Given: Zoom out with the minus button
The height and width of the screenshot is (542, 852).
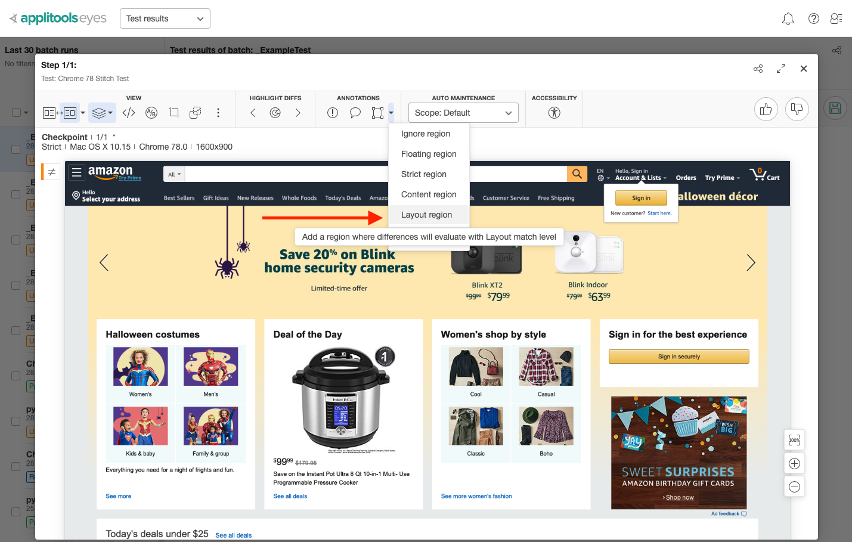Looking at the screenshot, I should pos(794,487).
